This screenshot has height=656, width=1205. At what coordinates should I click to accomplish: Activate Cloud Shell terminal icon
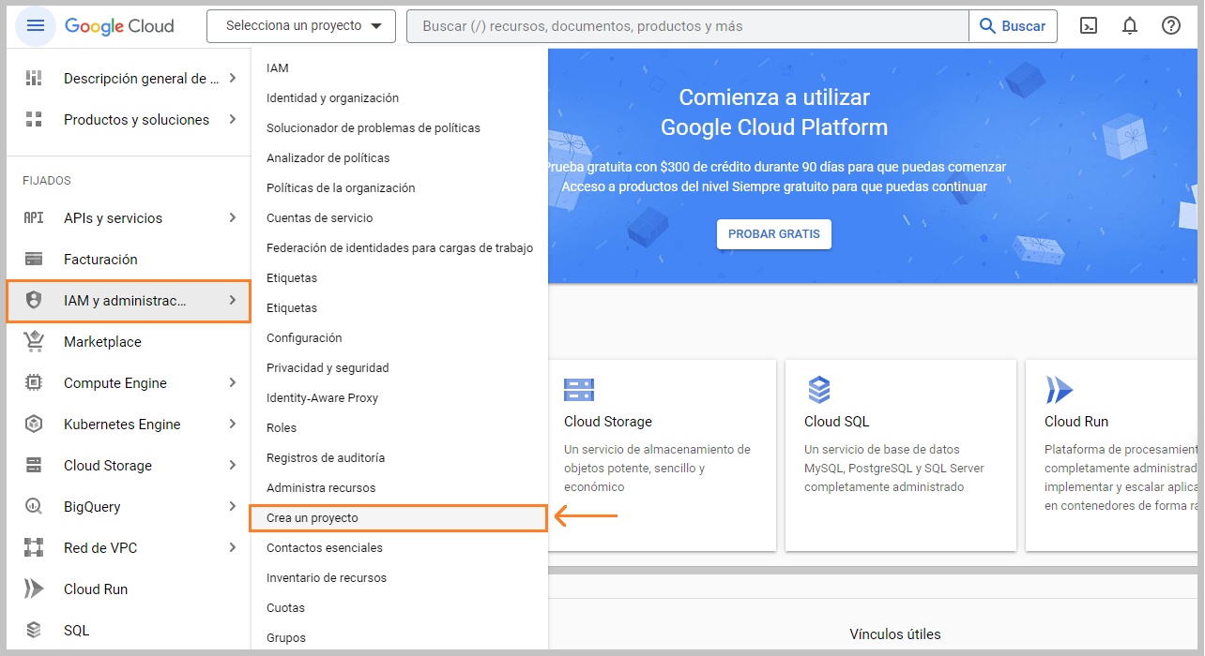click(1089, 26)
